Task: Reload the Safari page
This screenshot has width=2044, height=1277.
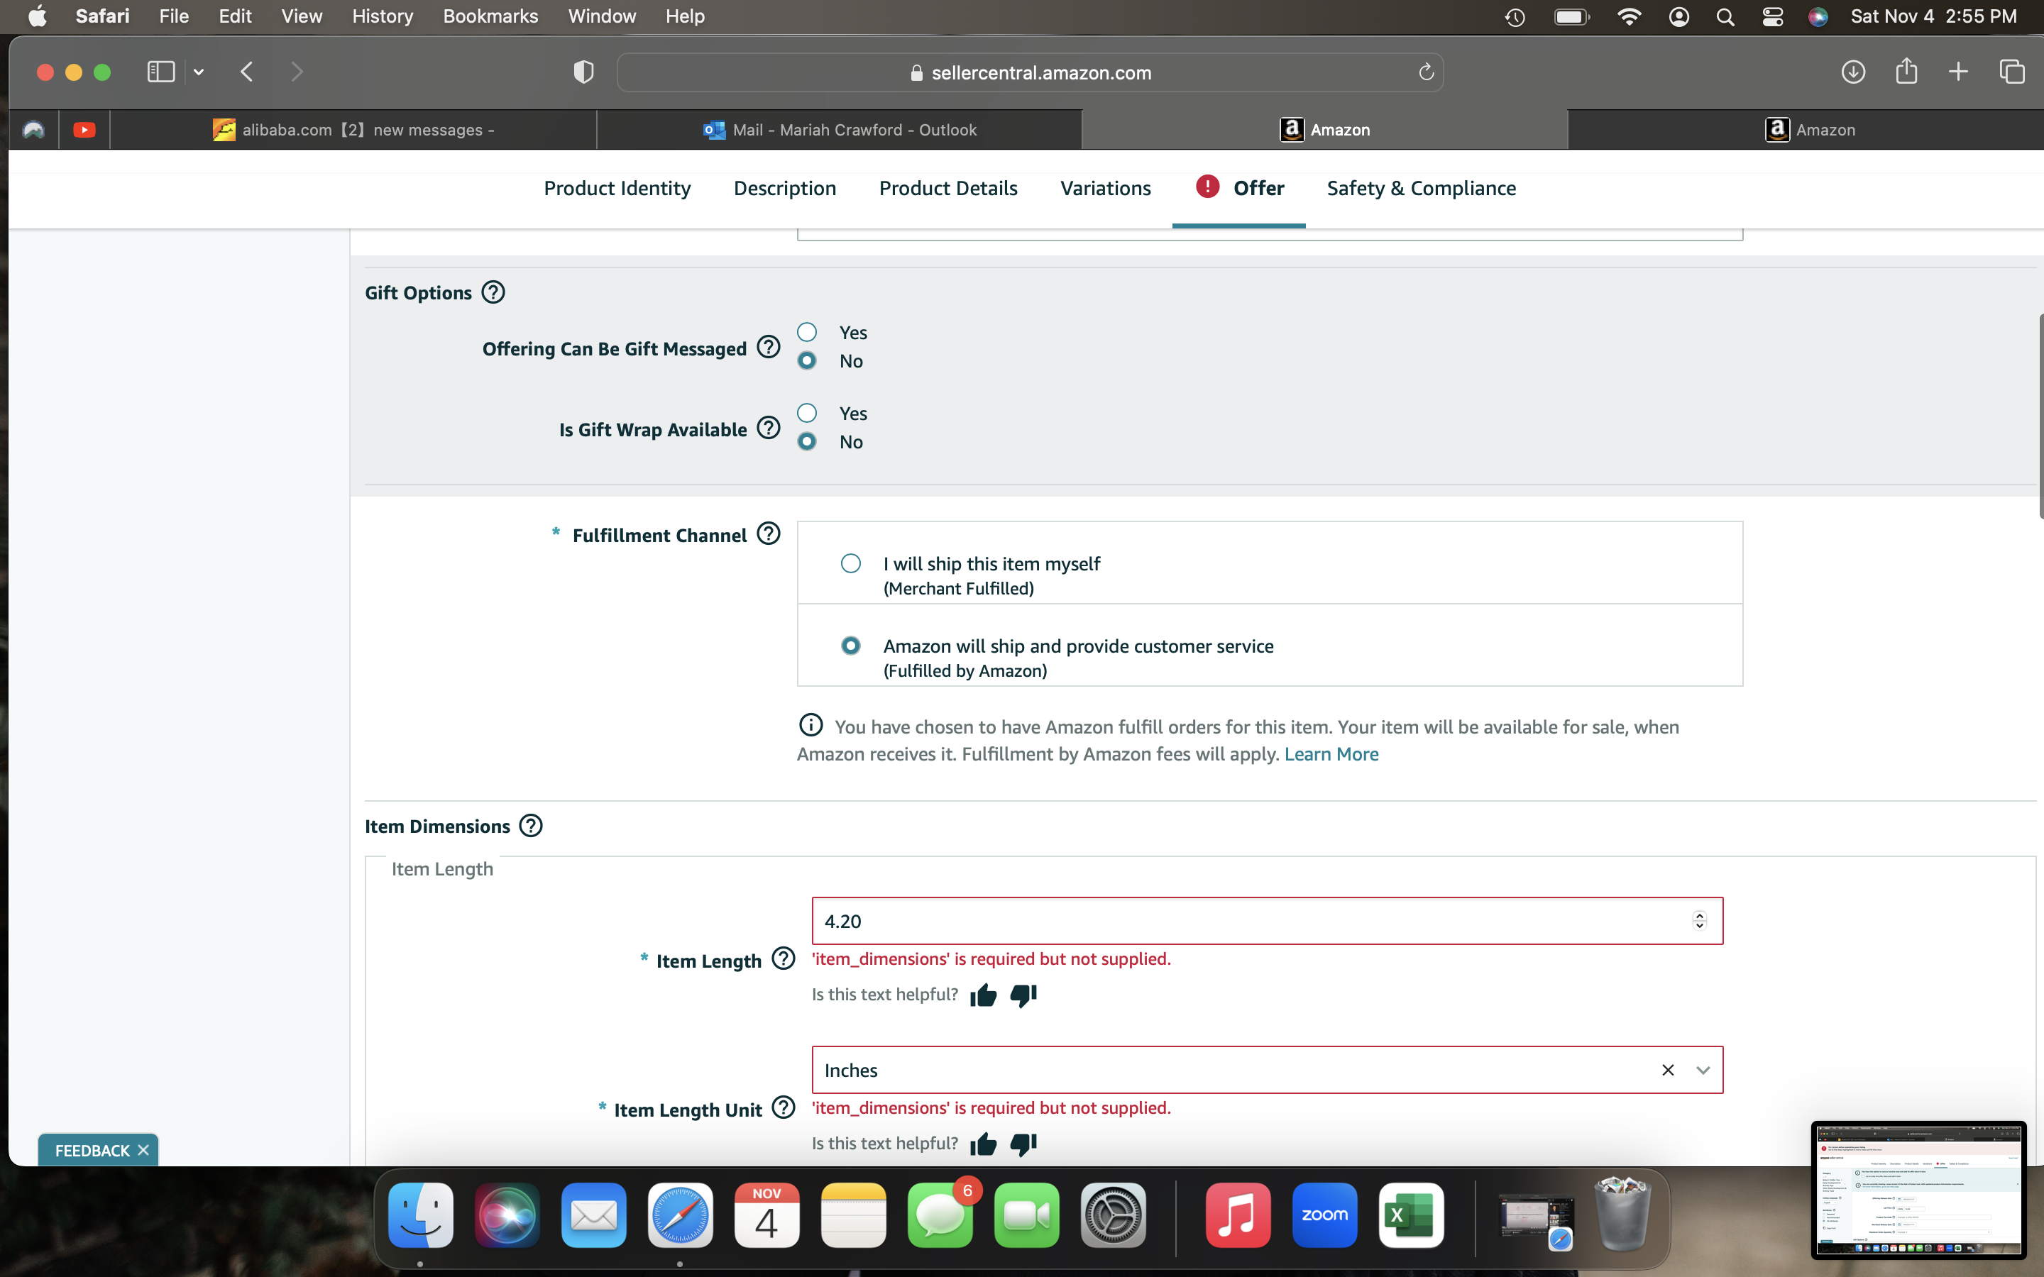Action: 1426,72
